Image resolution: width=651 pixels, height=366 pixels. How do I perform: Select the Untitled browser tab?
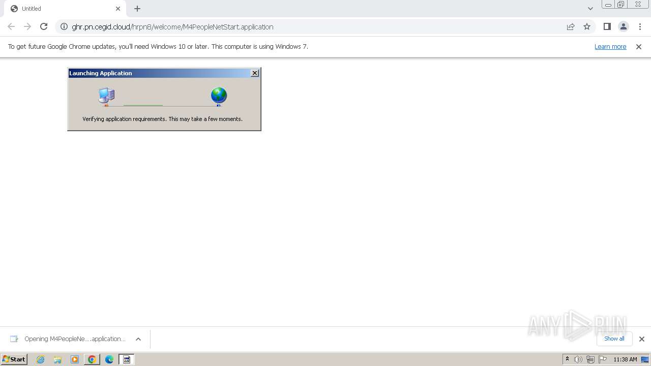[x=65, y=9]
